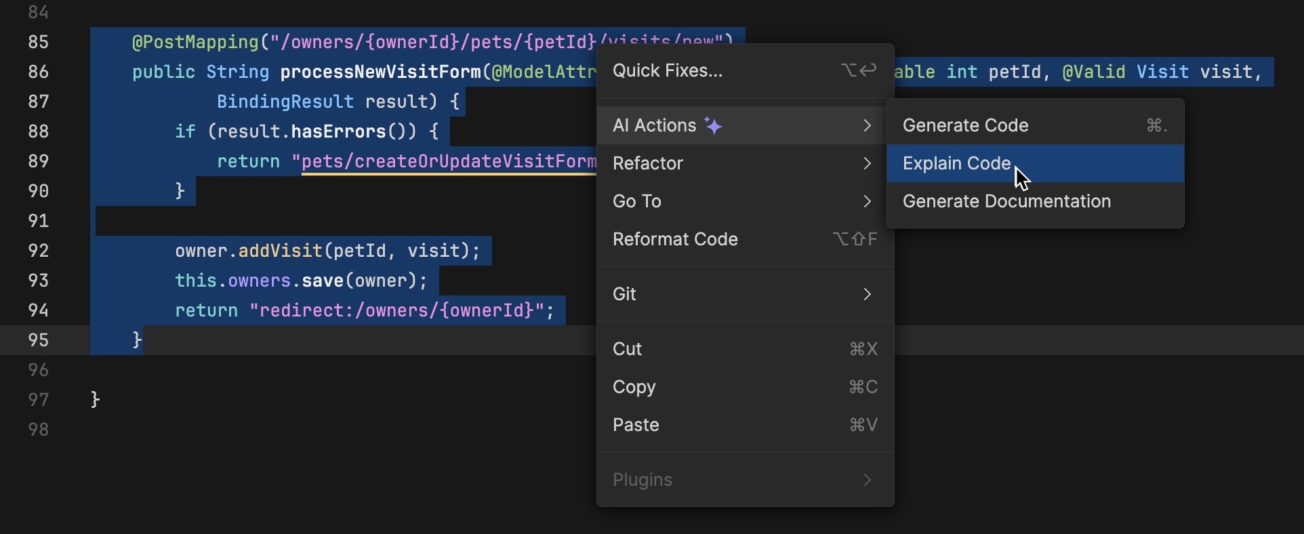Expand the Refactor submenu chevron
Screen dimensions: 1304x534
[867, 163]
